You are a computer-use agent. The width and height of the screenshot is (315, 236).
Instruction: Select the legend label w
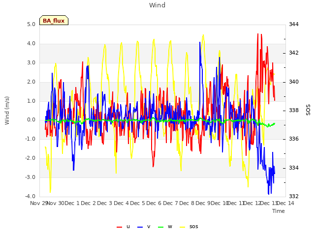170,226
